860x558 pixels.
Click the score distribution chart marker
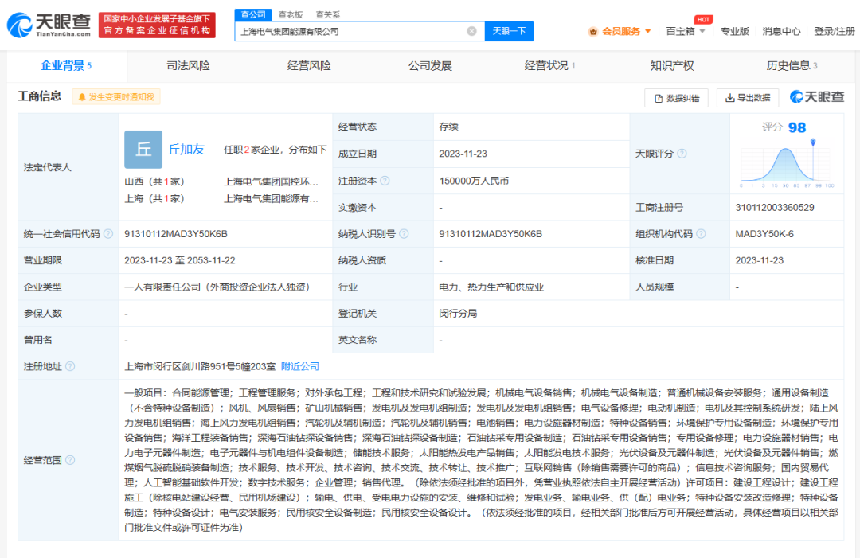[813, 143]
